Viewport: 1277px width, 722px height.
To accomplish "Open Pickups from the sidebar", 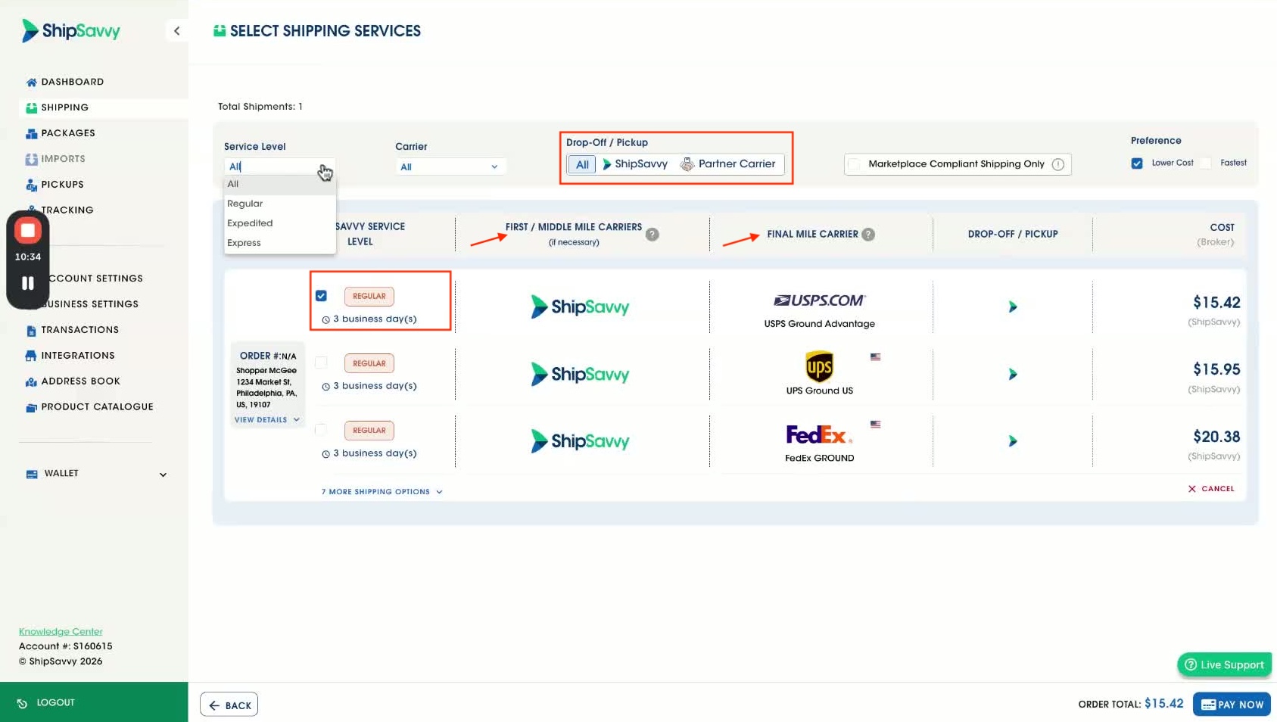I will pyautogui.click(x=62, y=185).
